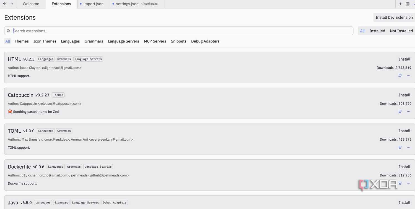This screenshot has width=415, height=209.
Task: Filter to Installed extensions
Action: pos(377,31)
